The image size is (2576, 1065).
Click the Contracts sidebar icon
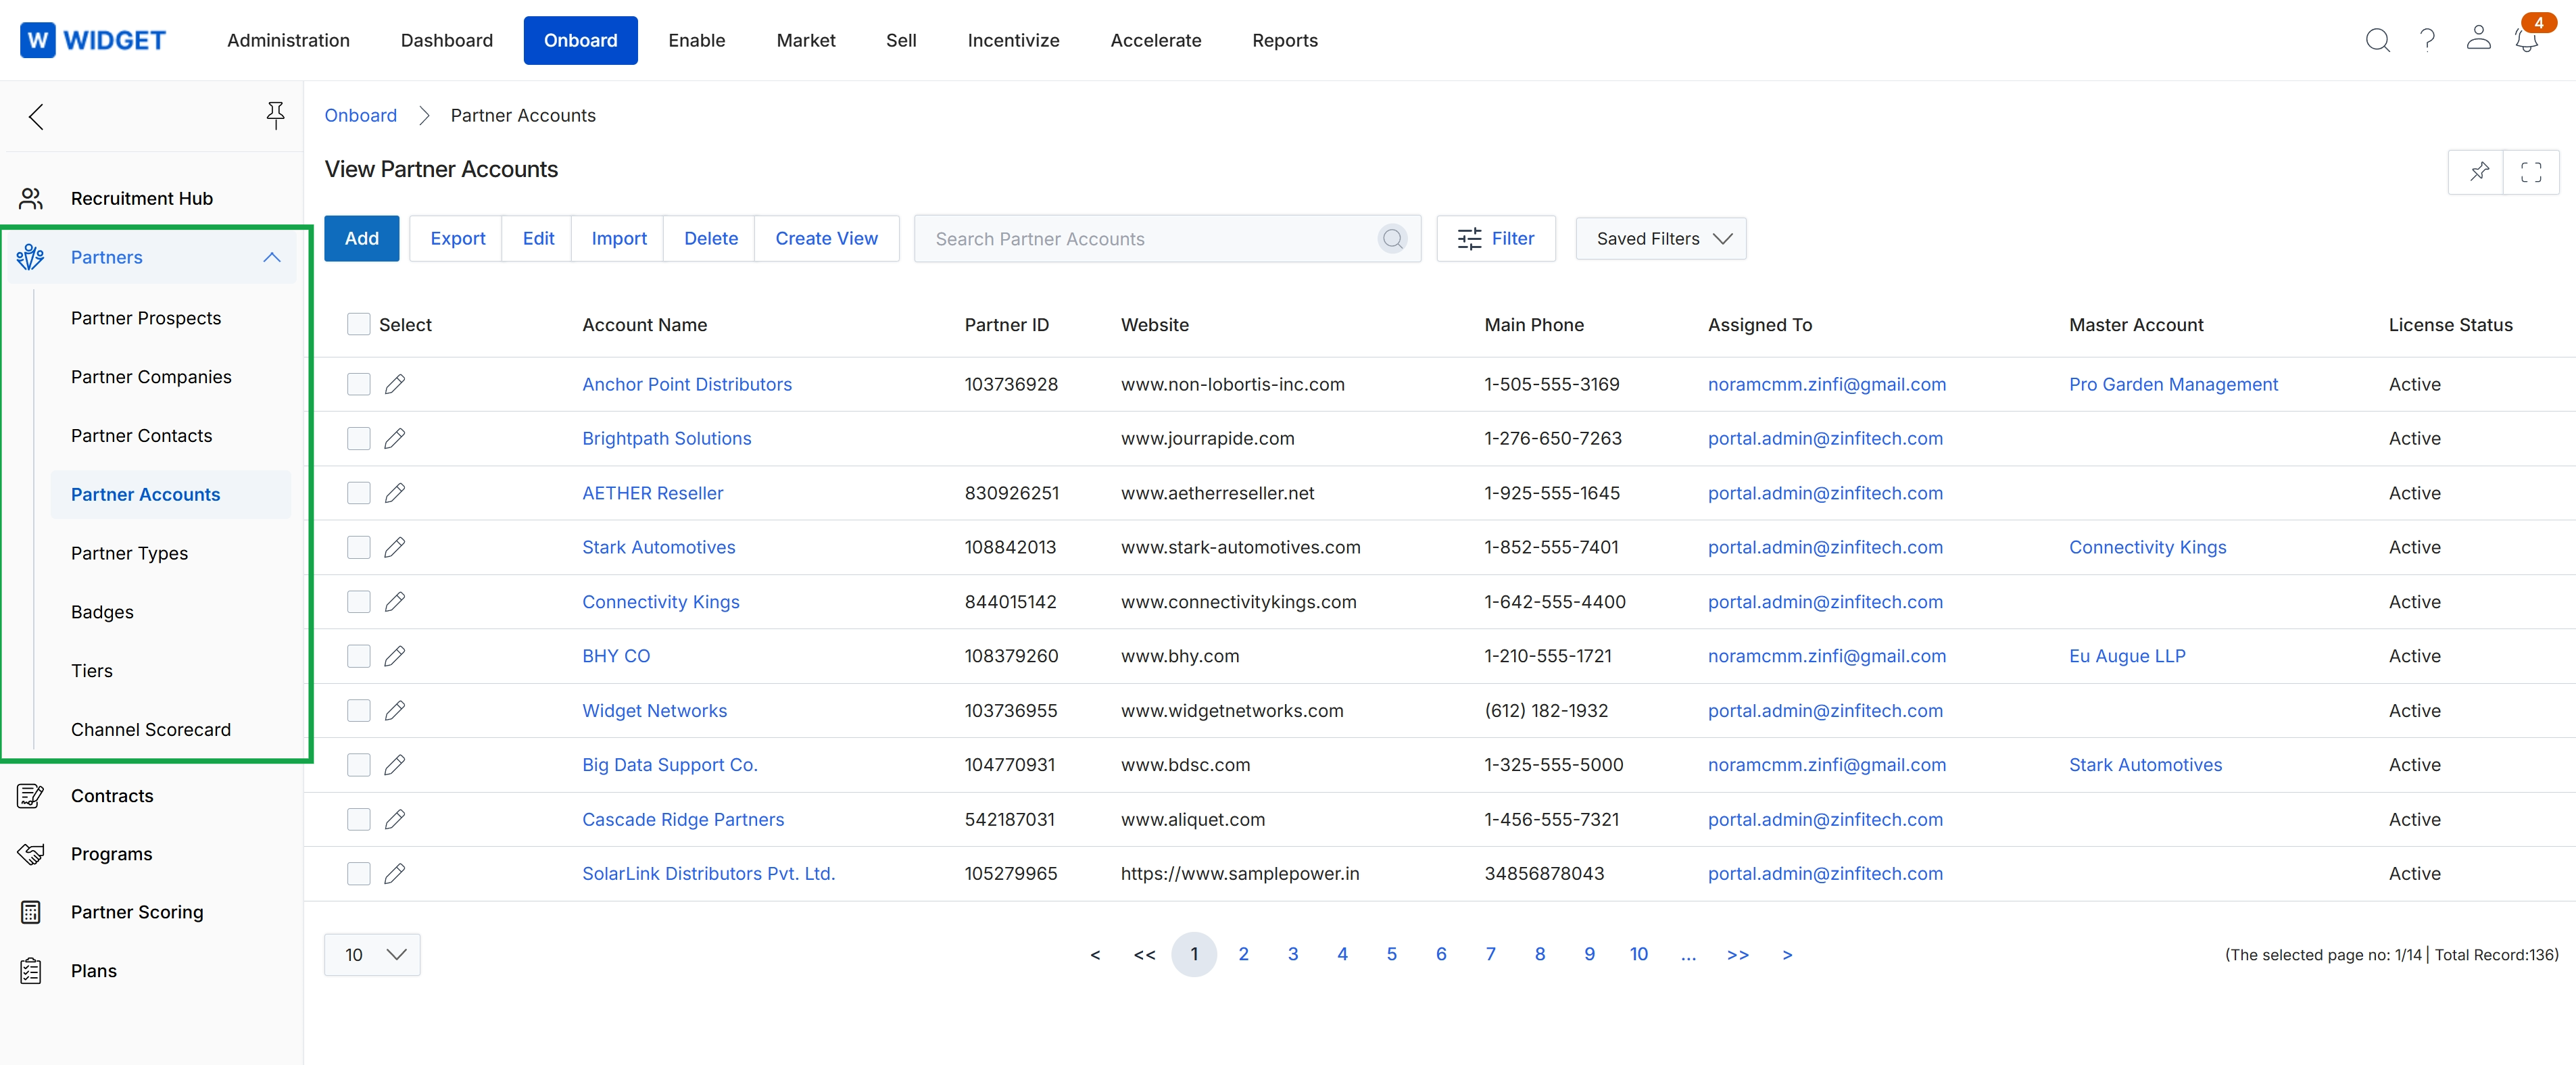click(30, 796)
